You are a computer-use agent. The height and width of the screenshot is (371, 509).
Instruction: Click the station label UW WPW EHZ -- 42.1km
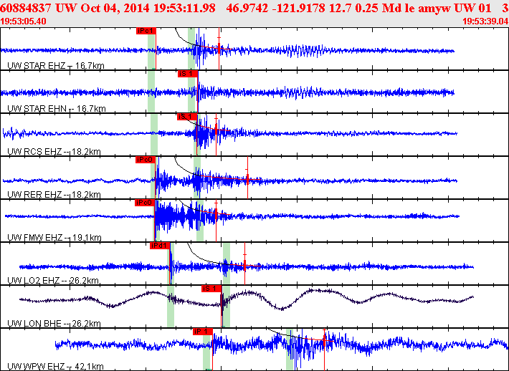(55, 367)
